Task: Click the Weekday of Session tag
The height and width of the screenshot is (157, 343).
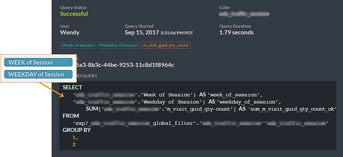Action: click(118, 46)
